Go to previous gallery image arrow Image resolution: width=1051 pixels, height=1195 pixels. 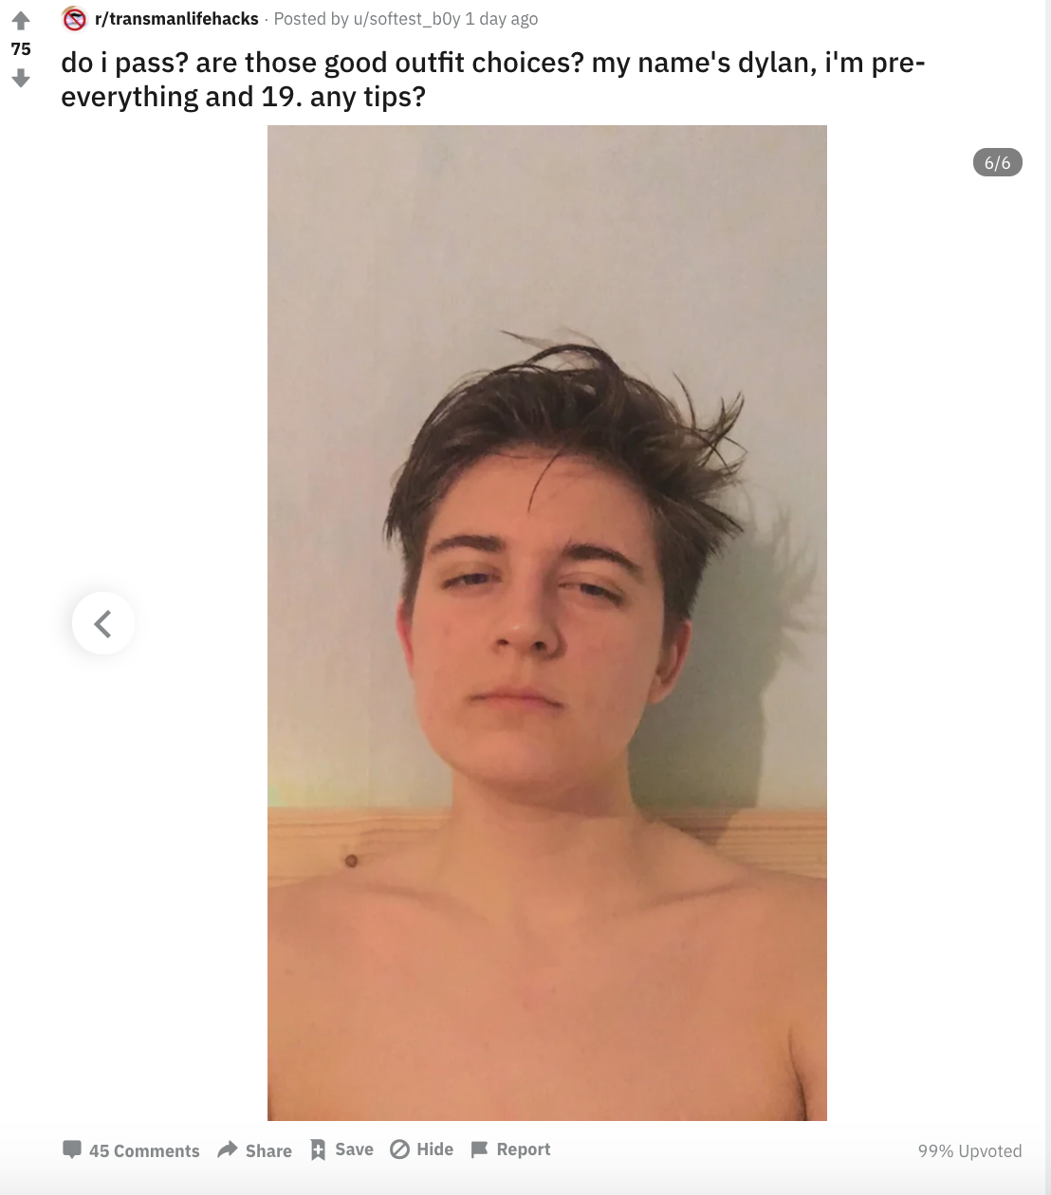click(x=103, y=623)
